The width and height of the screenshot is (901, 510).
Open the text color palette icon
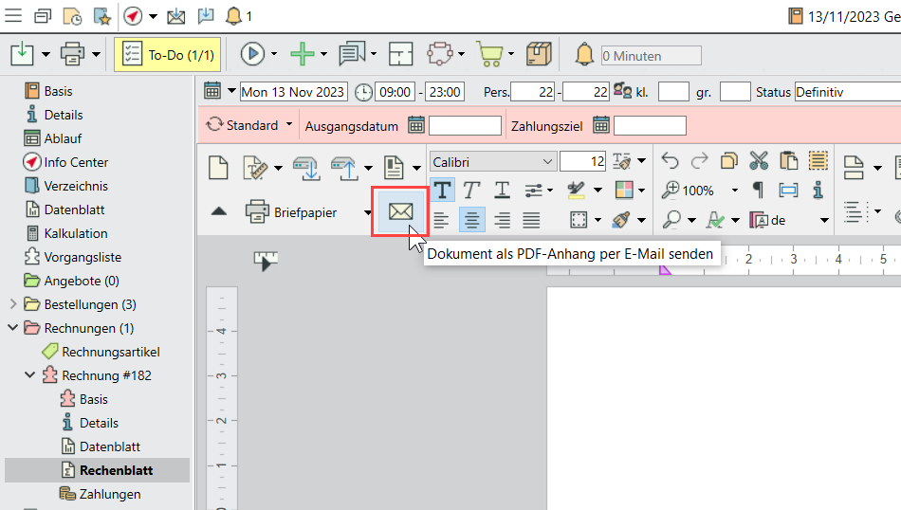(623, 191)
